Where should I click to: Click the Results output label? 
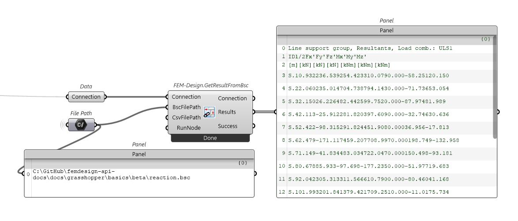pos(227,112)
